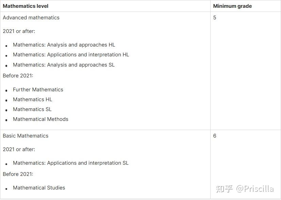Click "2021 or after:" under Advanced mathematics

pos(19,31)
